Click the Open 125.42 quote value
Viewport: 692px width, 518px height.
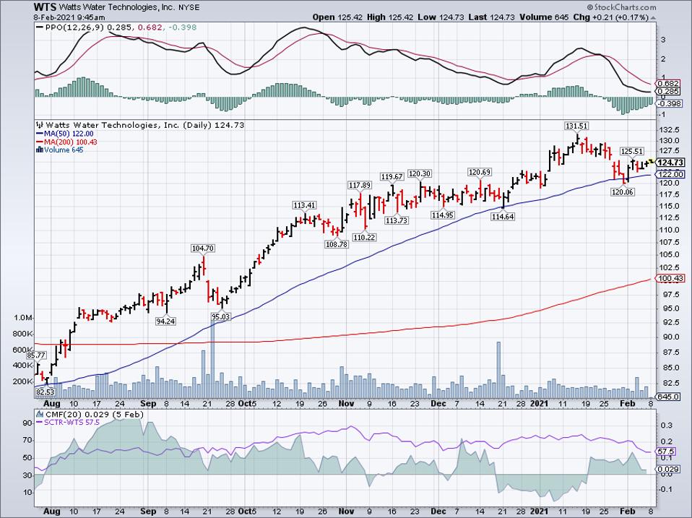337,17
